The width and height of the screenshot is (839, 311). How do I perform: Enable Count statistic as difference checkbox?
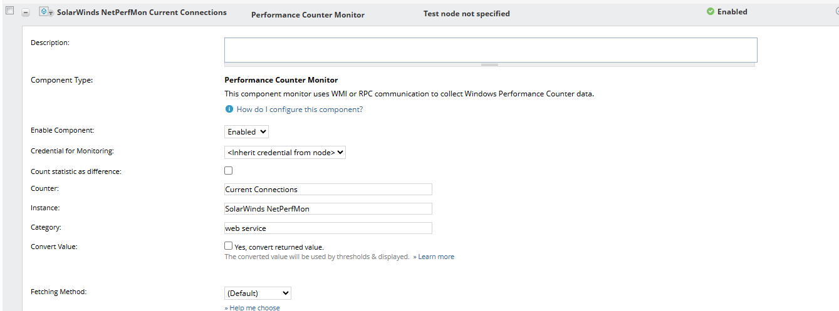coord(229,170)
